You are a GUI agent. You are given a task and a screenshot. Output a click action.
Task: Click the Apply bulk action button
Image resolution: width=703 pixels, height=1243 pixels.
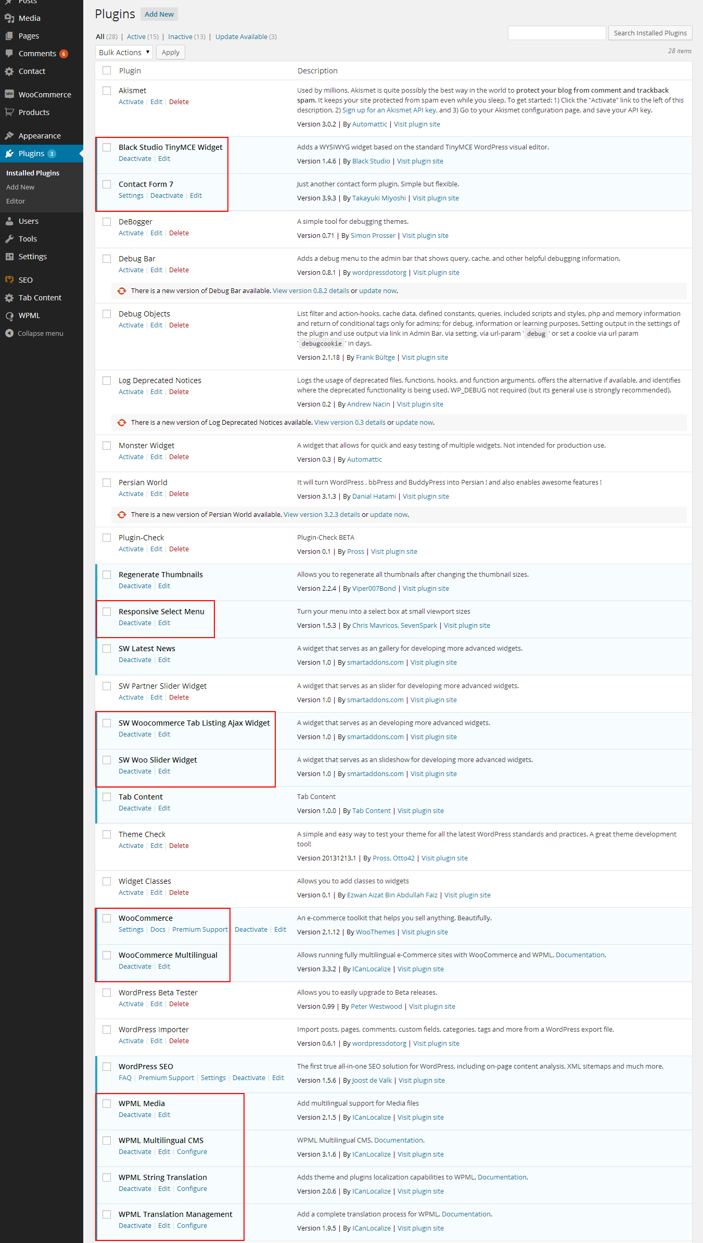[171, 53]
